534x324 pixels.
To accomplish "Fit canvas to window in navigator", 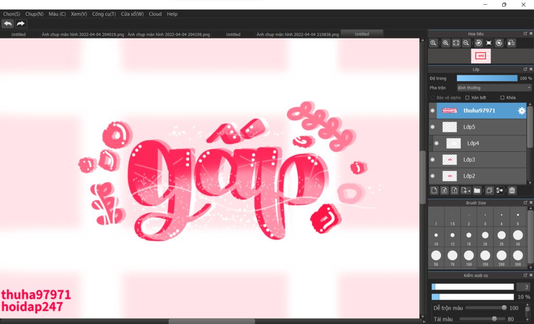I will coord(456,43).
